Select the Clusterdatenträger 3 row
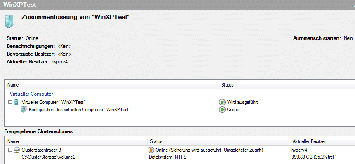This screenshot has width=355, height=164. [x=180, y=150]
